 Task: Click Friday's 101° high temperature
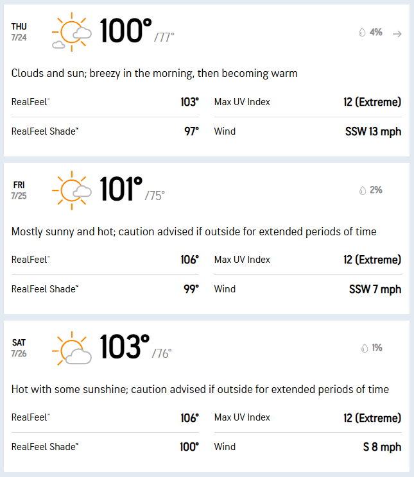121,188
